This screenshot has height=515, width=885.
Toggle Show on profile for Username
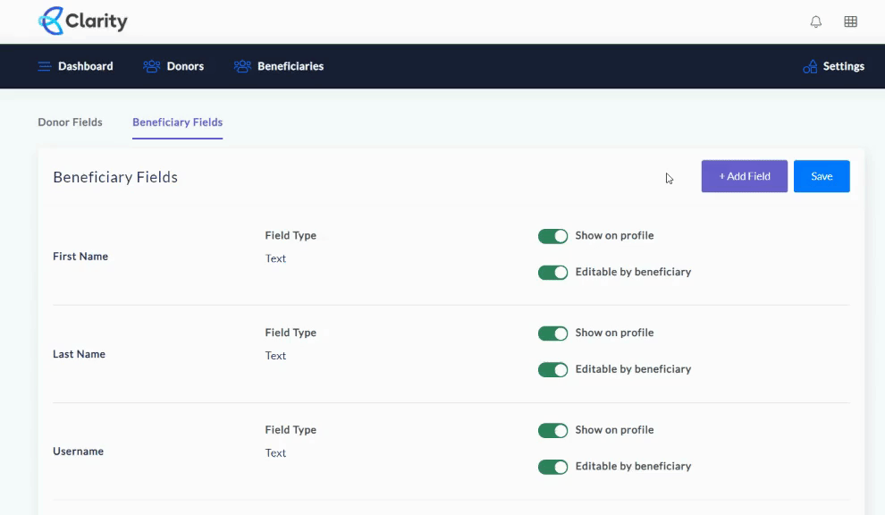point(553,430)
